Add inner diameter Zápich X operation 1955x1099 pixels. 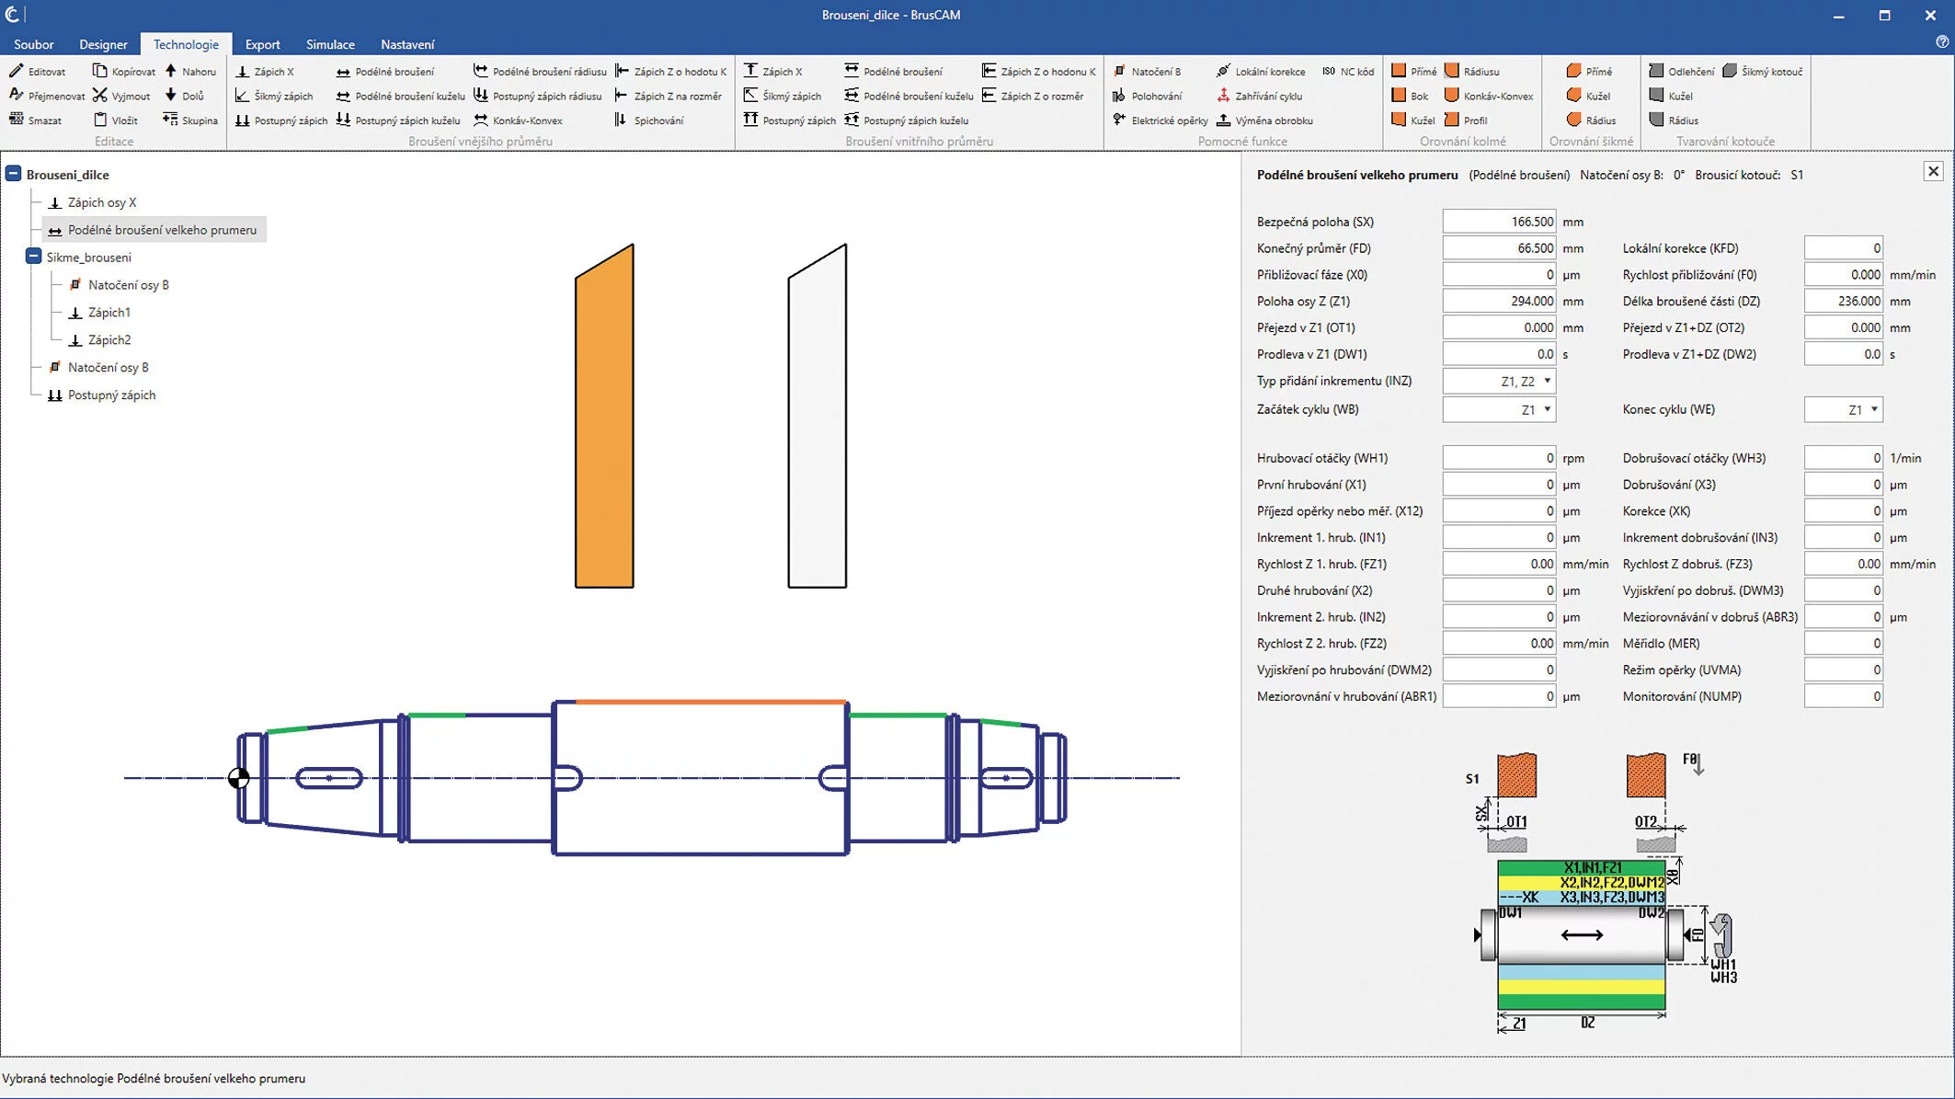pos(773,71)
